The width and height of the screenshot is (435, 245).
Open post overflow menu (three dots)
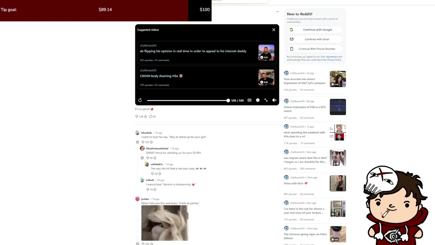tap(277, 12)
